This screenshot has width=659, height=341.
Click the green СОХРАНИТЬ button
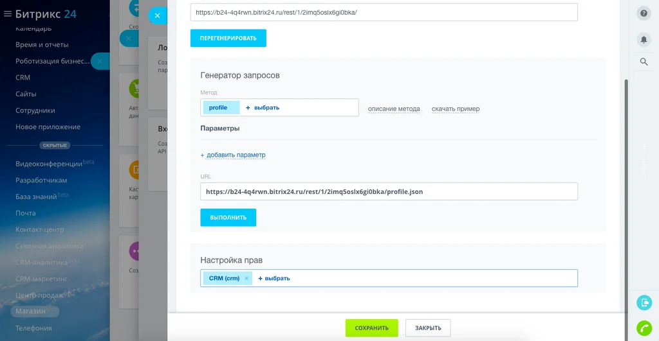click(x=371, y=328)
